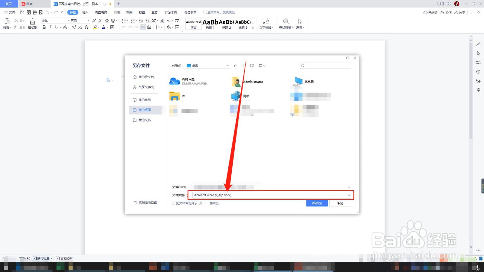Expand the file name dropdown arrow
This screenshot has width=484, height=272.
pos(349,187)
